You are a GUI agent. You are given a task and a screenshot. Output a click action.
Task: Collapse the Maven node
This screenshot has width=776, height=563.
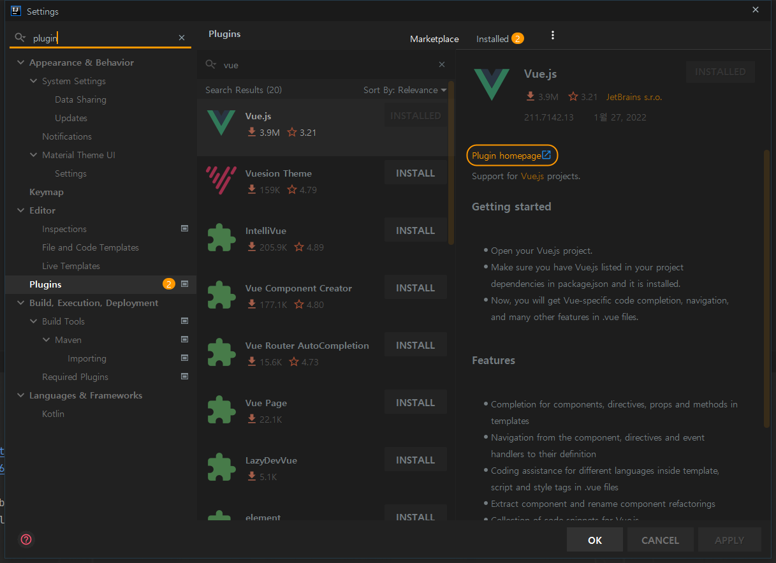pos(47,340)
